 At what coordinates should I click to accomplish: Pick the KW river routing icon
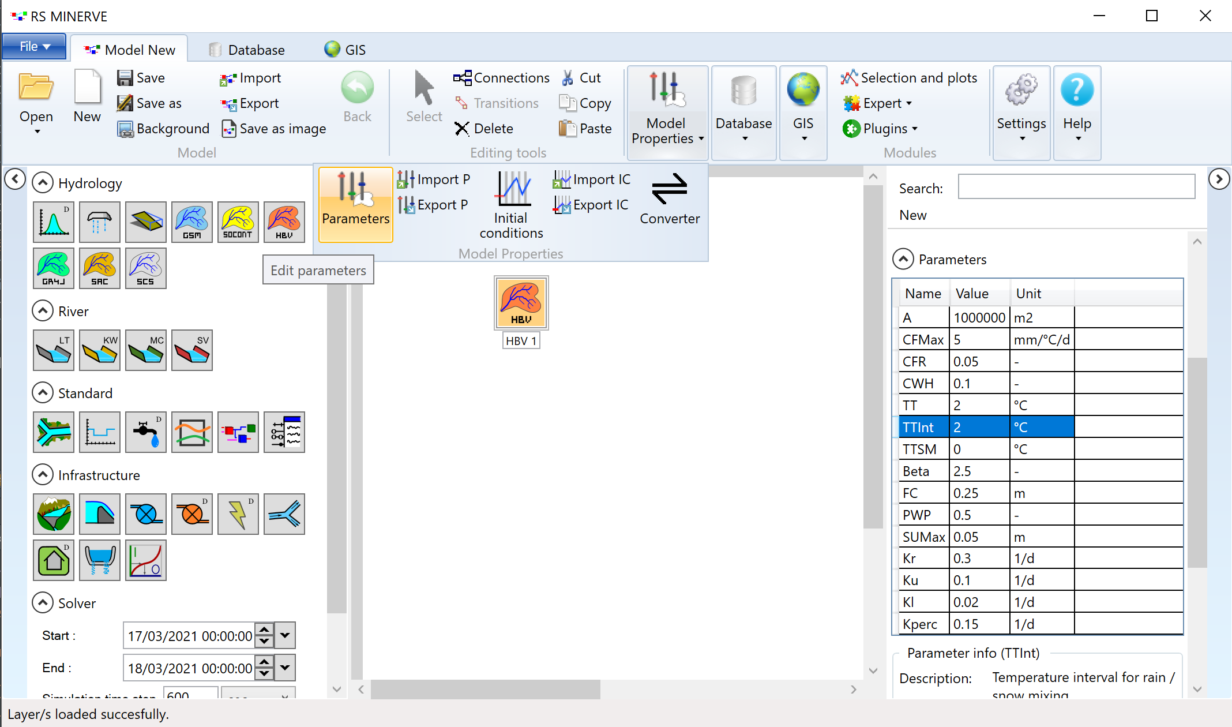pos(99,350)
